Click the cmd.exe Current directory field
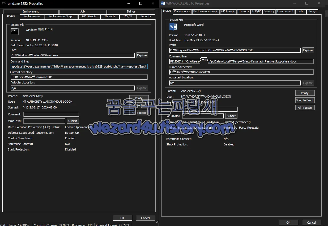The image size is (328, 226). [x=79, y=77]
